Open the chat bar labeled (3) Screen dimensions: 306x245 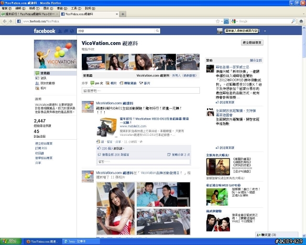pyautogui.click(x=277, y=235)
